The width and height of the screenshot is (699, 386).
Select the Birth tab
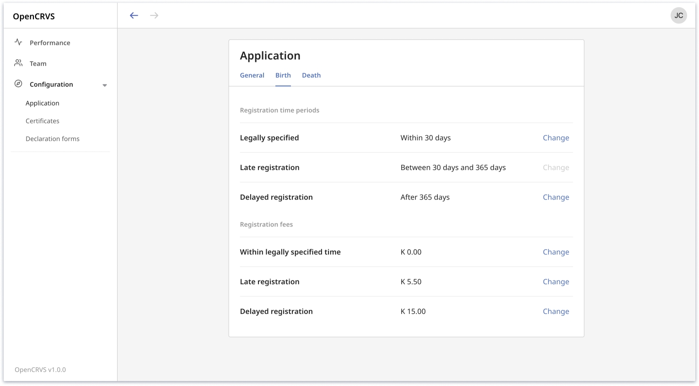click(283, 75)
